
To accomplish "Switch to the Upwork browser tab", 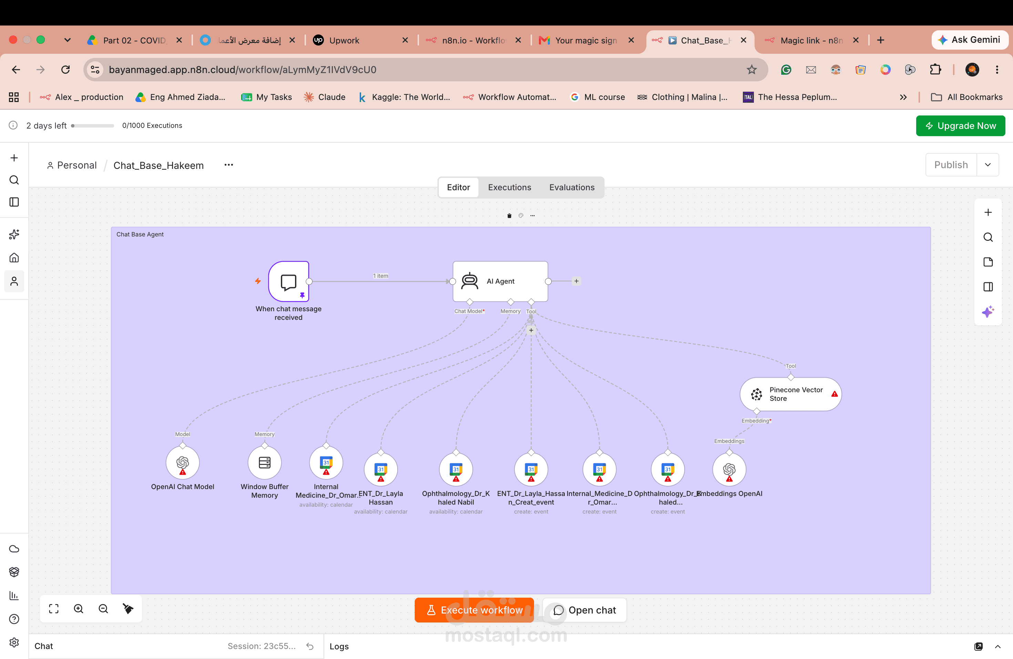I will 360,40.
